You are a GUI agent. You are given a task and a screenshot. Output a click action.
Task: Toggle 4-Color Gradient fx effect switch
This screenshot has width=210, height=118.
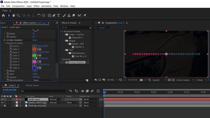(5, 40)
